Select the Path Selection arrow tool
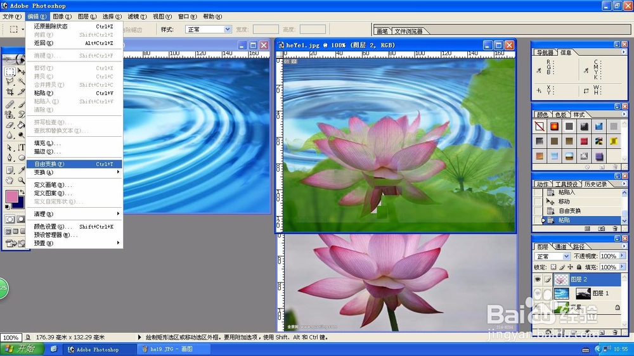634x356 pixels. click(10, 148)
